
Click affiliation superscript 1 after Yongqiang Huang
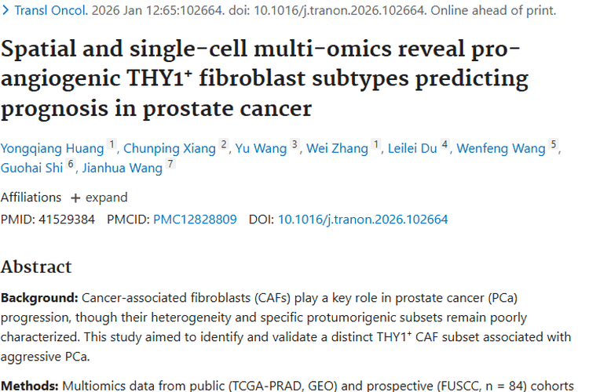pos(112,145)
